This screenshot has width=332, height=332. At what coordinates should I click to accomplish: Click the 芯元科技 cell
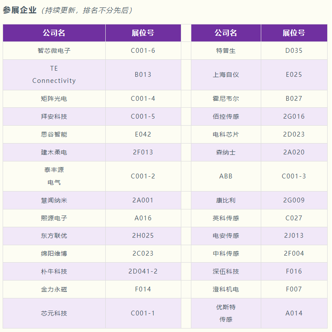pos(54,313)
